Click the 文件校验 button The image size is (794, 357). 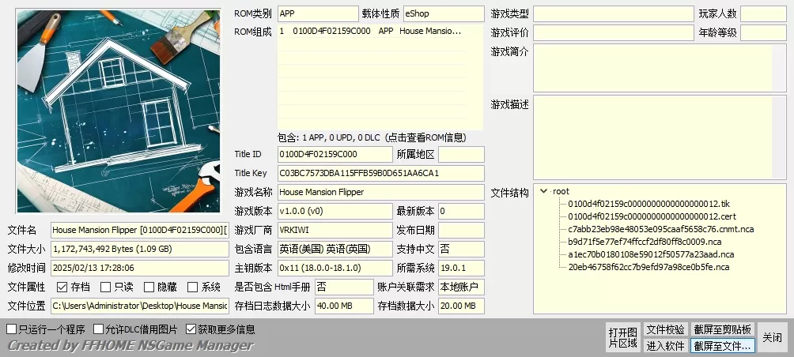tap(665, 329)
